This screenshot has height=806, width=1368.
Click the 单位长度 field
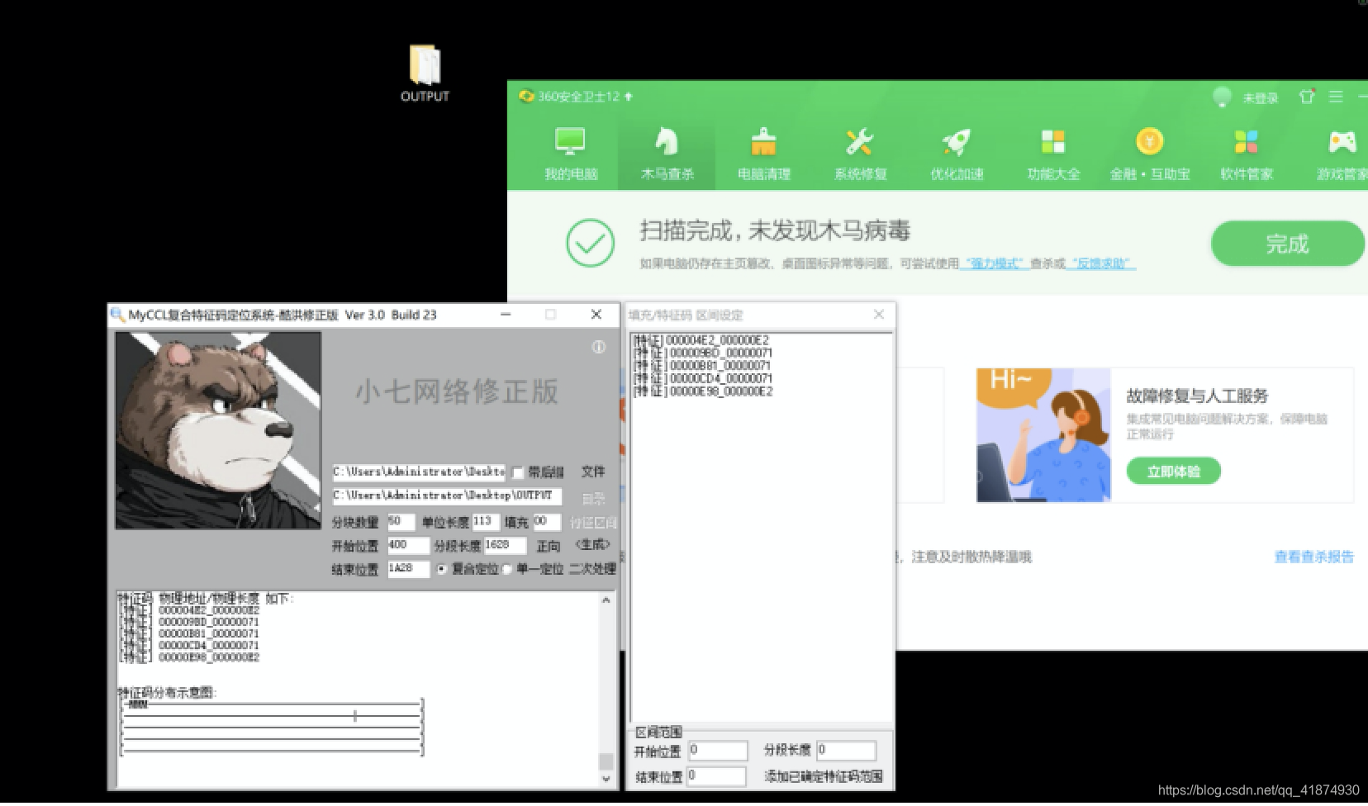click(486, 522)
